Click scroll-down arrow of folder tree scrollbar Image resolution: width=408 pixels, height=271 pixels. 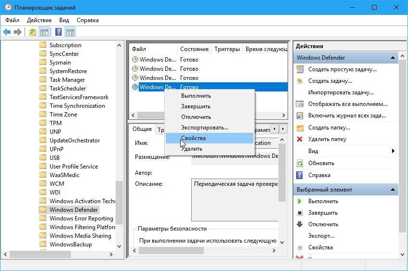click(119, 246)
